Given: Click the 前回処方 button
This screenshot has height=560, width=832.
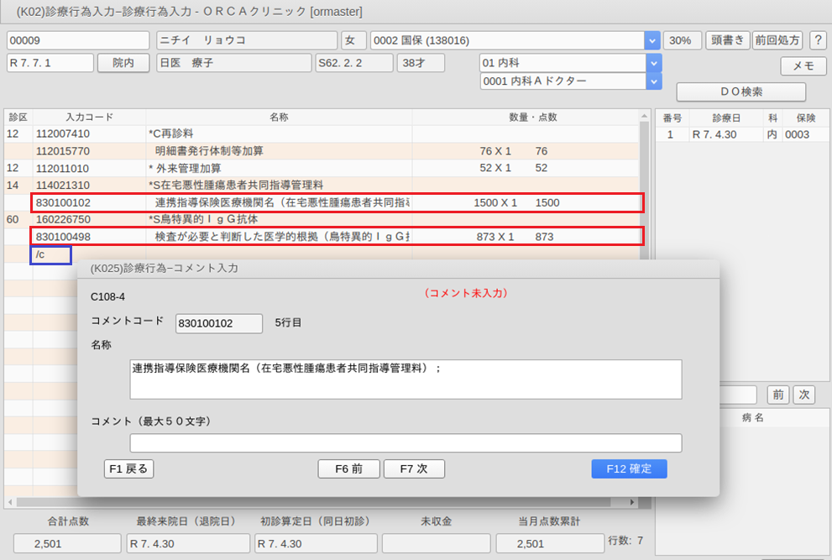Looking at the screenshot, I should [x=777, y=40].
